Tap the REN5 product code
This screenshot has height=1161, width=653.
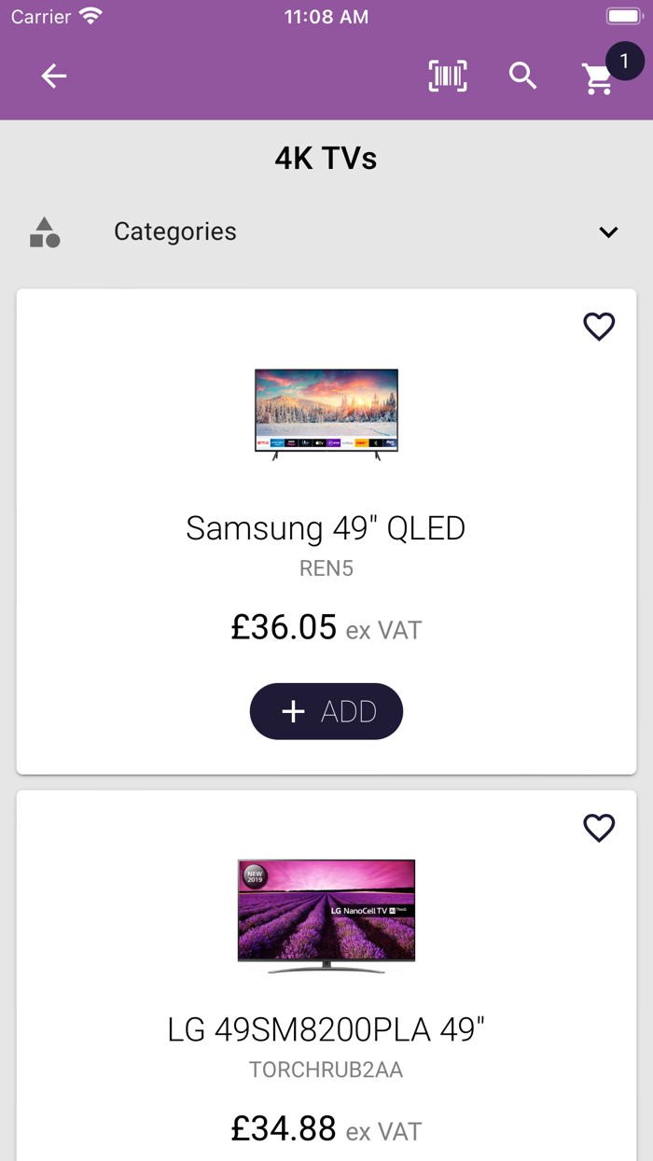tap(326, 568)
